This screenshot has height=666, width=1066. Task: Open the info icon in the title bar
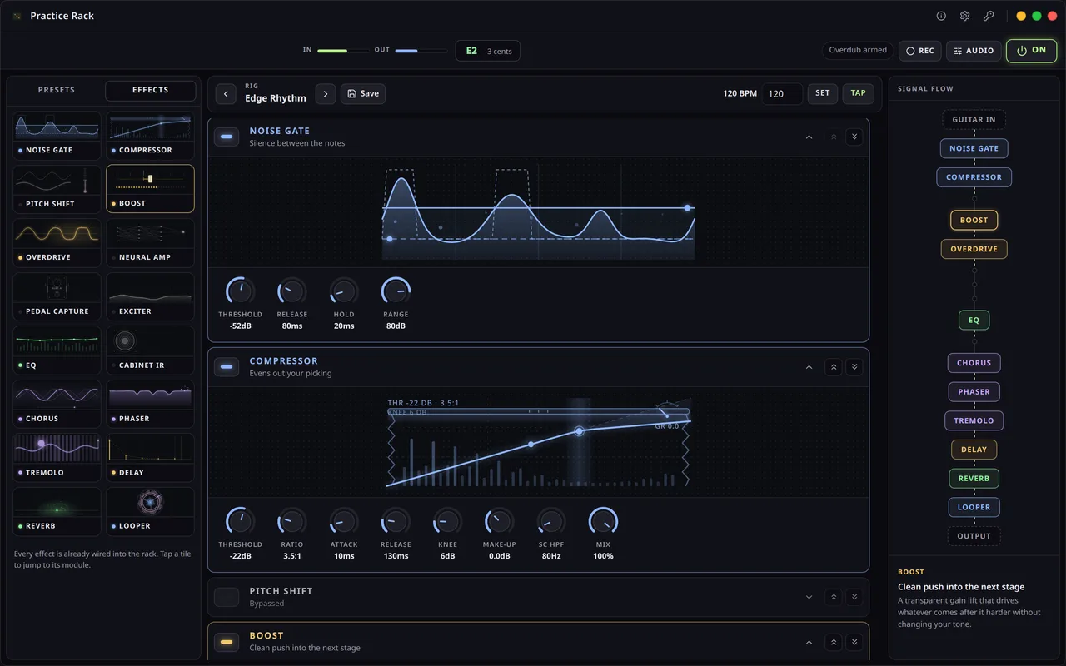pyautogui.click(x=941, y=16)
